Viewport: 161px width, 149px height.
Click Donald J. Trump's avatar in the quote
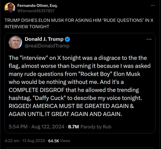pyautogui.click(x=15, y=42)
